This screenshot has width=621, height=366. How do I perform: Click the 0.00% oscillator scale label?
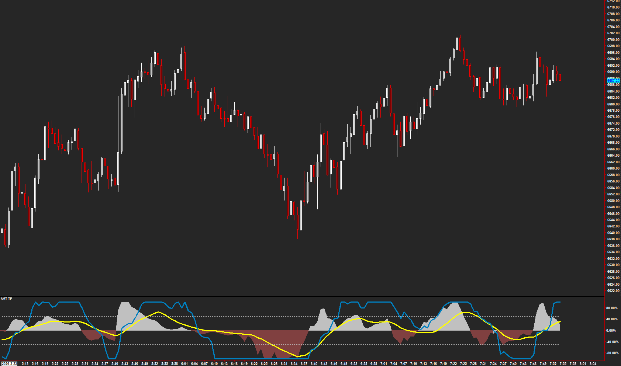(x=611, y=331)
